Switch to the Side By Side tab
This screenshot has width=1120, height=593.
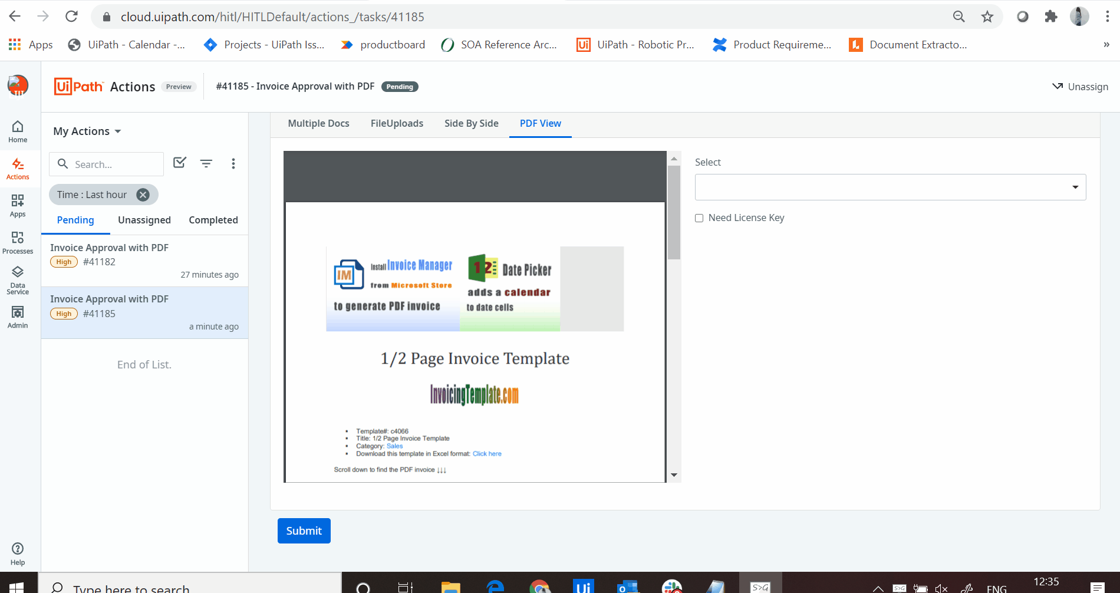(x=471, y=123)
